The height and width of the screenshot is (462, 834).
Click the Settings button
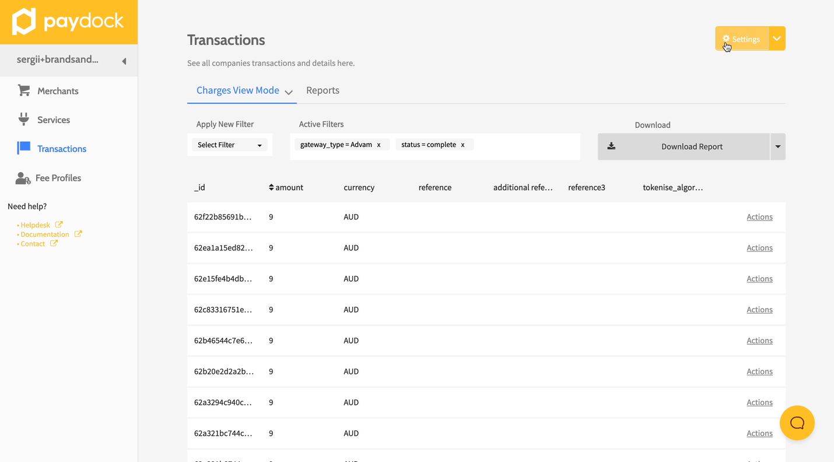click(742, 38)
